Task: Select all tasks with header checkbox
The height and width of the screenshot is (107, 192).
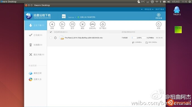Action: coord(51,32)
